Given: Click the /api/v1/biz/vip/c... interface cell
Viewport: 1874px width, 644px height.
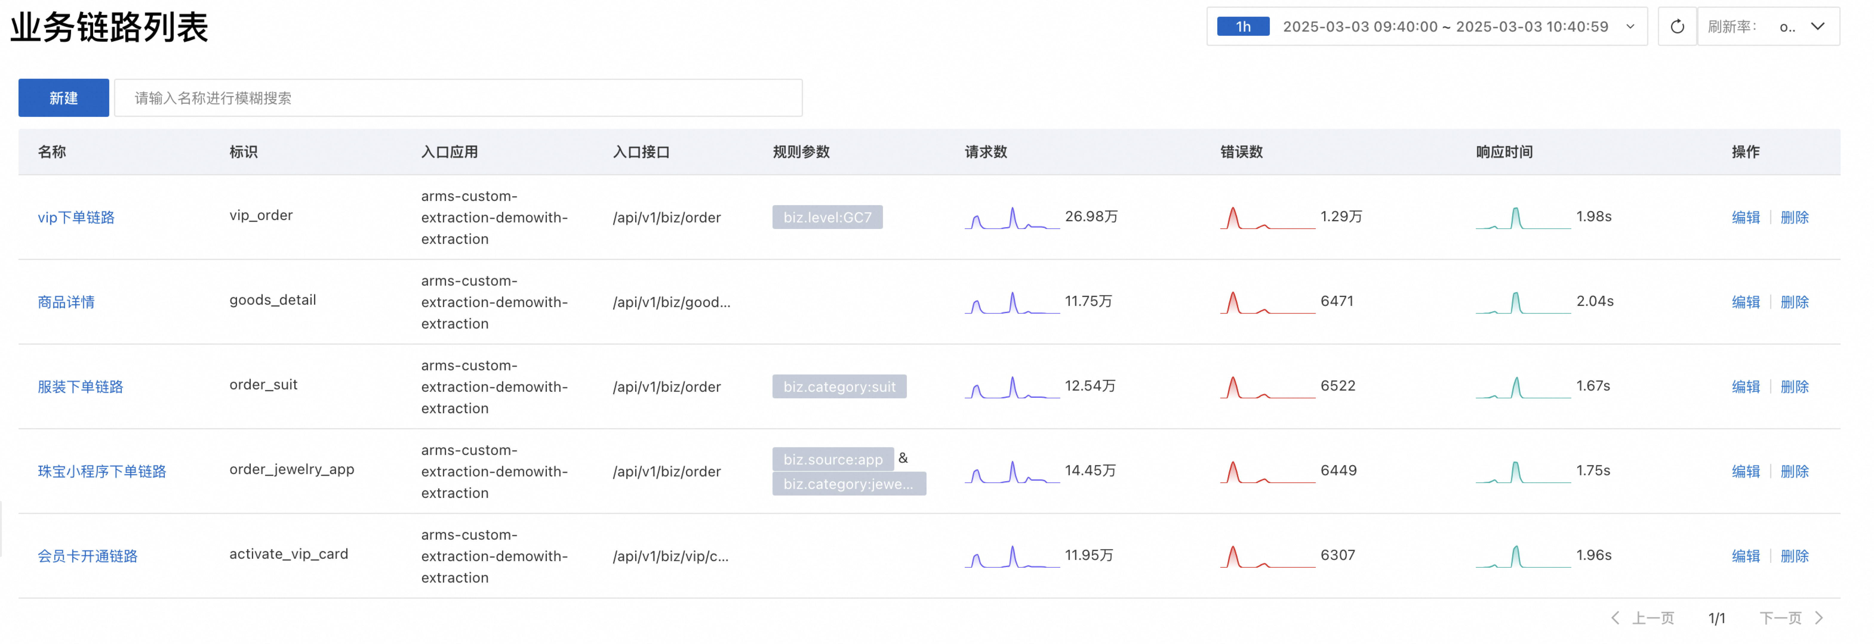Looking at the screenshot, I should pyautogui.click(x=671, y=556).
